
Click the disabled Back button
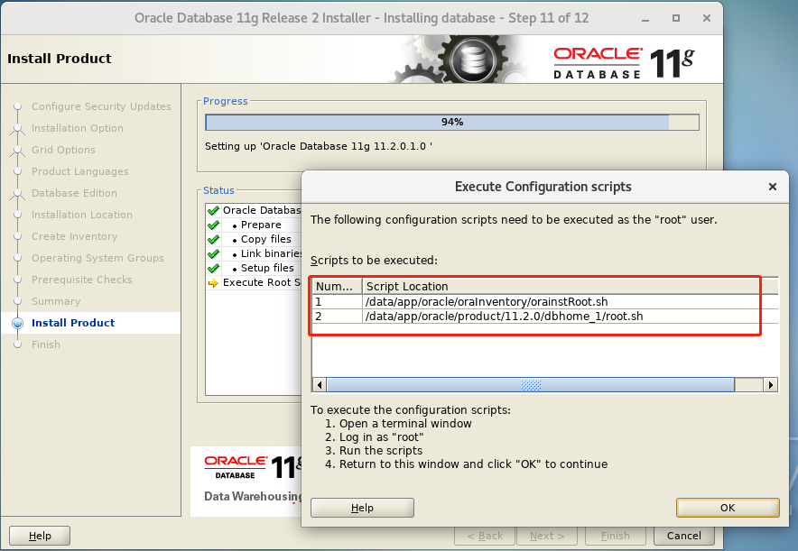[485, 536]
